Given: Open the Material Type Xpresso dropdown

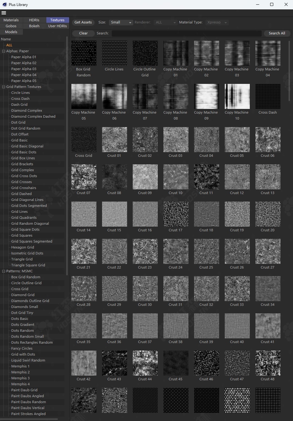Looking at the screenshot, I should [x=217, y=22].
